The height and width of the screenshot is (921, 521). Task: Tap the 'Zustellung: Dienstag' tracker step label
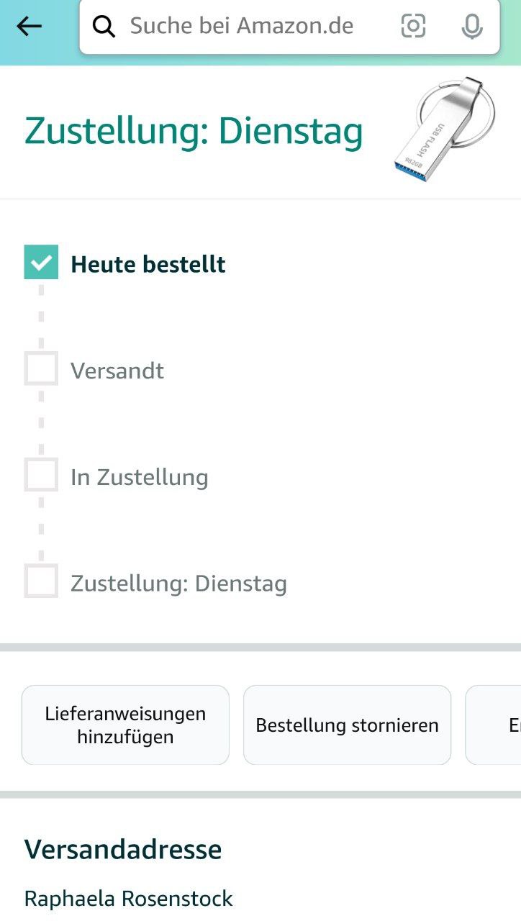click(178, 584)
